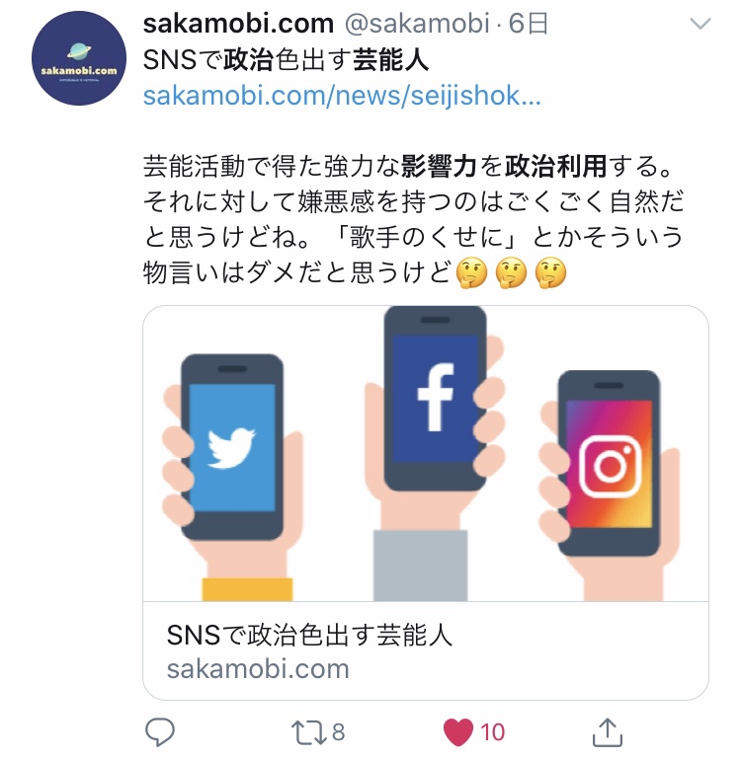Open sakamobi.com profile avatar
Screen dimensions: 741x759
78,58
